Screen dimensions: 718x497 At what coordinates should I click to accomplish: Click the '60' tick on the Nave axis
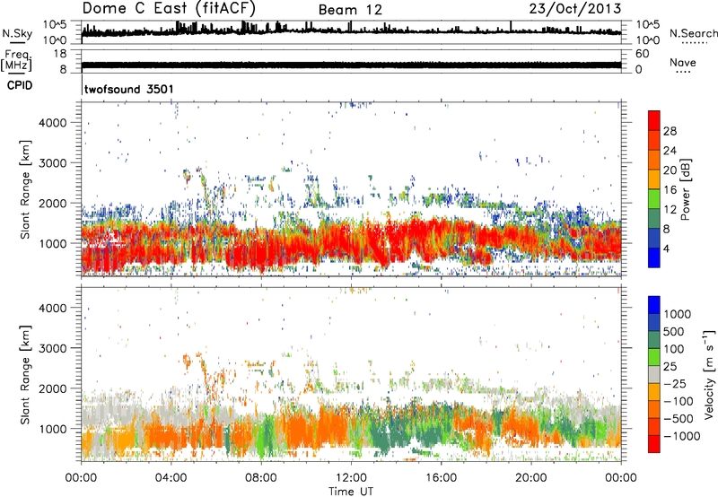pyautogui.click(x=642, y=54)
